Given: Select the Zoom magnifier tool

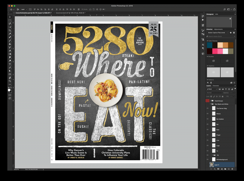Looking at the screenshot, I should 10,81.
